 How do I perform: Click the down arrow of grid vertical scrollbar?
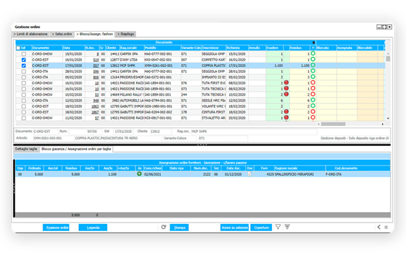point(388,118)
